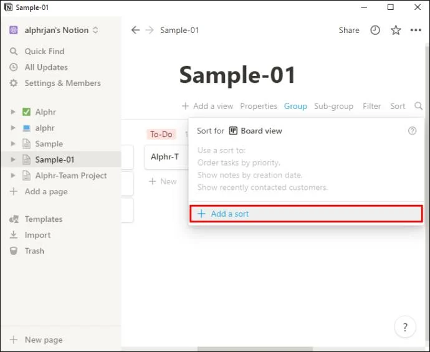Open the Alphr-T card

tap(166, 157)
